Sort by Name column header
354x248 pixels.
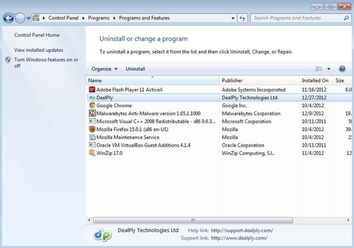[152, 81]
